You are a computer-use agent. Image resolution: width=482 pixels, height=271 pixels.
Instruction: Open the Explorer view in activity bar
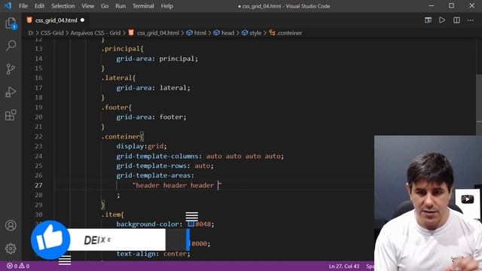point(11,23)
